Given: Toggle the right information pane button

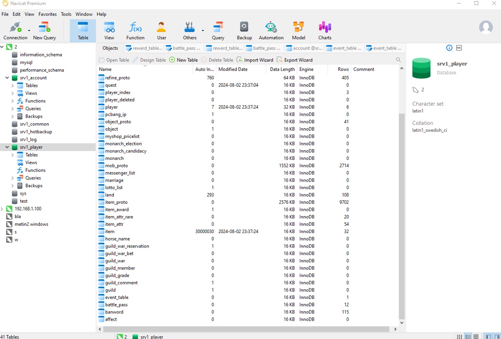Looking at the screenshot, I should pyautogui.click(x=496, y=336).
